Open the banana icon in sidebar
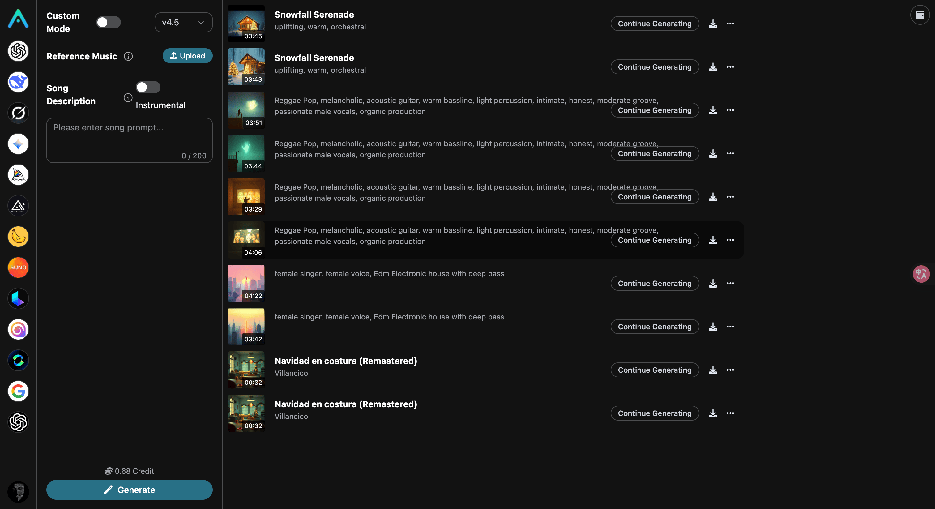The height and width of the screenshot is (509, 935). coord(18,237)
